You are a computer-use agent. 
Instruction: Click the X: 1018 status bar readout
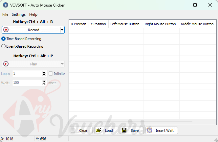point(7,139)
